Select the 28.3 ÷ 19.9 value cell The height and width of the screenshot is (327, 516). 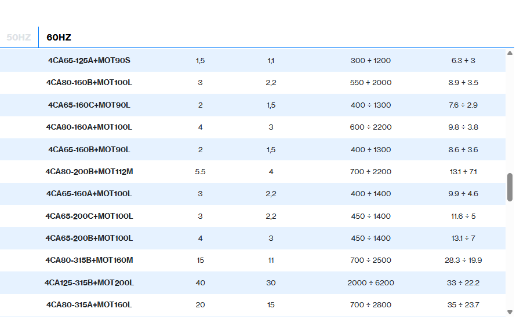click(x=463, y=260)
